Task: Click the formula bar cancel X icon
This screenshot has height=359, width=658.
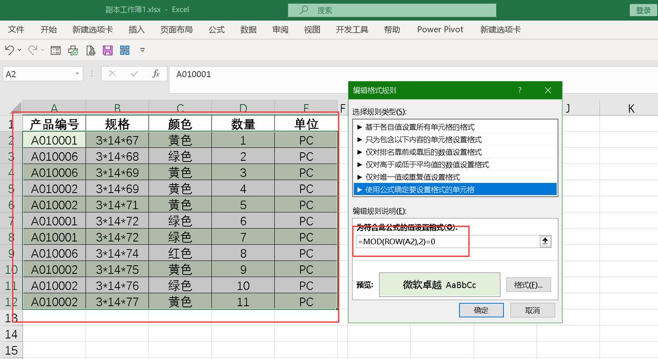Action: [x=112, y=74]
